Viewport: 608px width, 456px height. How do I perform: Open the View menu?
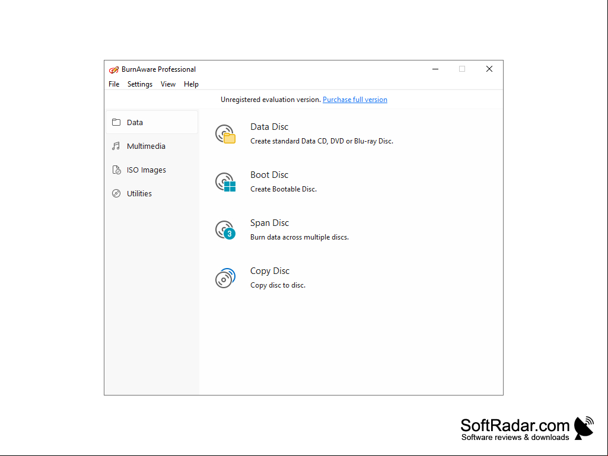point(168,84)
